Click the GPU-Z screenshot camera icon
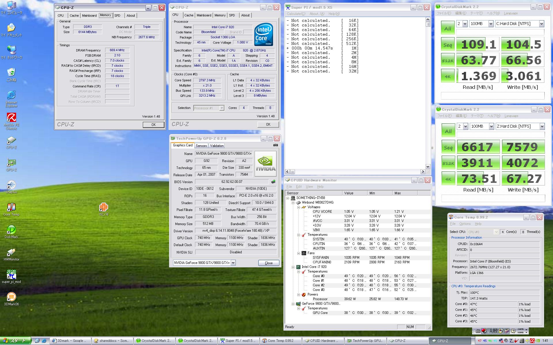This screenshot has width=553, height=345. (275, 145)
